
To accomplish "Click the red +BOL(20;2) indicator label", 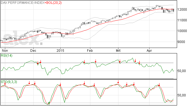I will coord(53,3).
